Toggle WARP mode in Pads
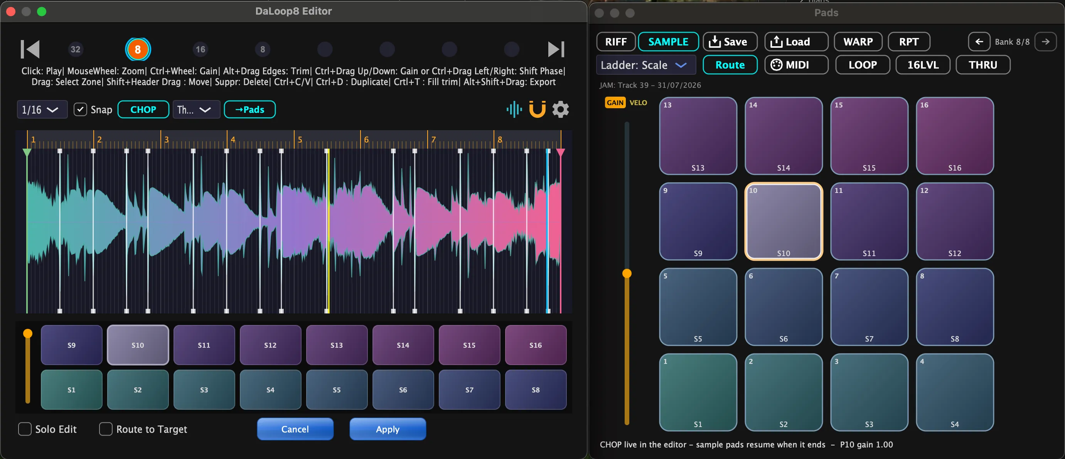Image resolution: width=1065 pixels, height=459 pixels. [858, 42]
